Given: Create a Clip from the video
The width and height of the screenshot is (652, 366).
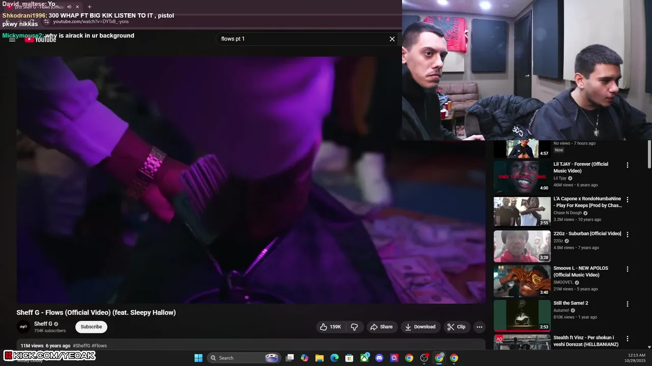Looking at the screenshot, I should tap(456, 327).
